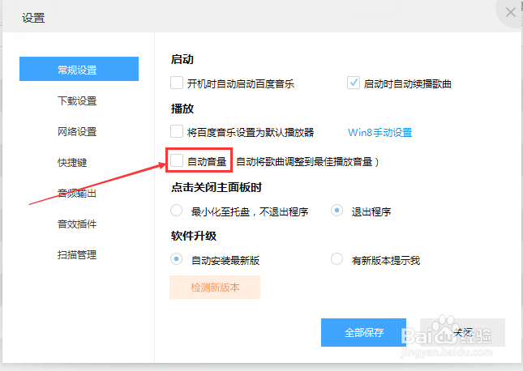This screenshot has width=523, height=371.
Task: Enable 自动音量 checkbox
Action: click(177, 160)
